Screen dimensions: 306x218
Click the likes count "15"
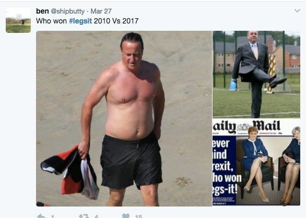[x=138, y=216]
